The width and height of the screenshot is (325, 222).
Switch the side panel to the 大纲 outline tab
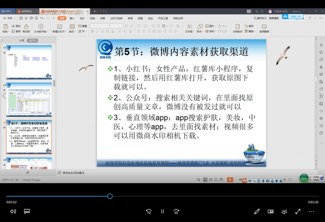tap(22, 41)
